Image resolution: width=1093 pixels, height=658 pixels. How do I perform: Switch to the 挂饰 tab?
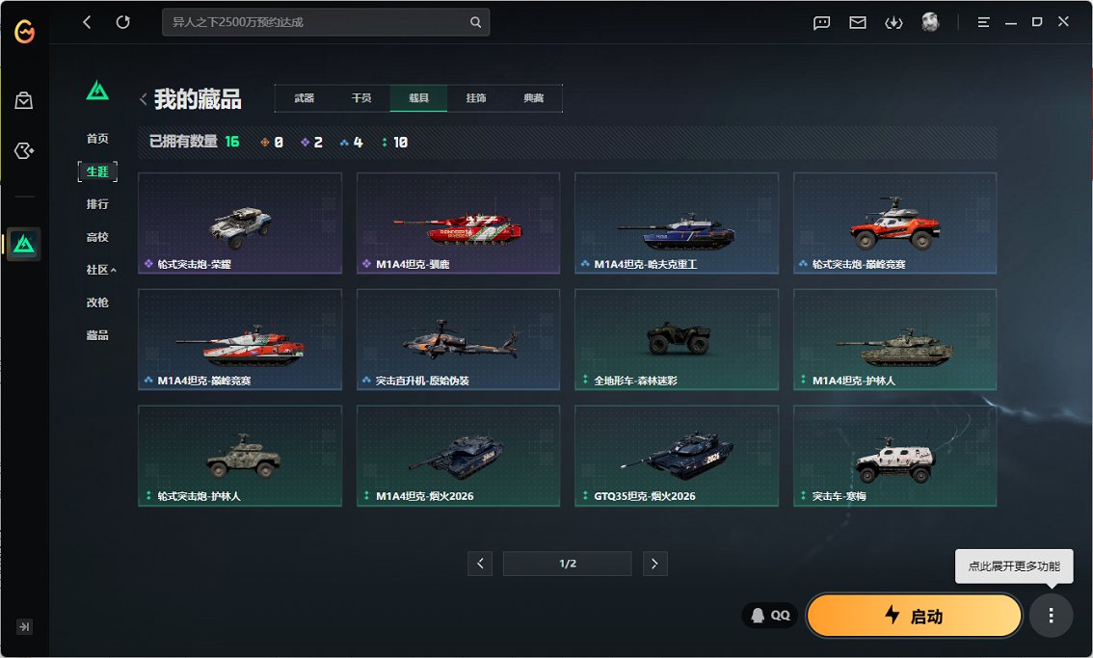tap(476, 98)
